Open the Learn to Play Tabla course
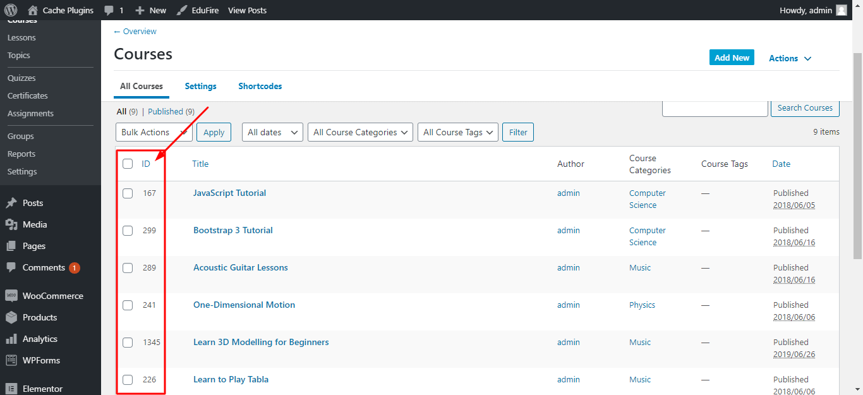This screenshot has height=395, width=863. click(x=231, y=380)
